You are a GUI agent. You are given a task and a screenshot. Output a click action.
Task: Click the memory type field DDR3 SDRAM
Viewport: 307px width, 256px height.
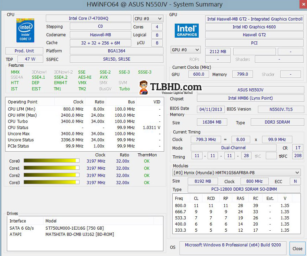click(277, 122)
